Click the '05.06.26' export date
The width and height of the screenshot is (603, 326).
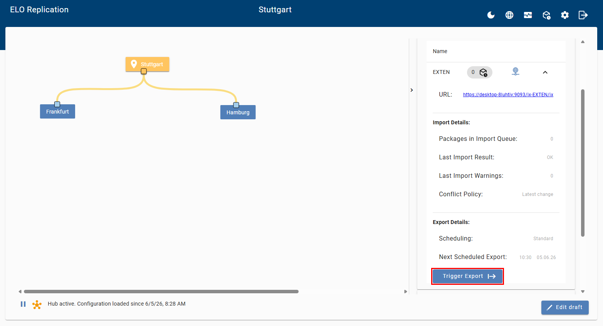(546, 257)
